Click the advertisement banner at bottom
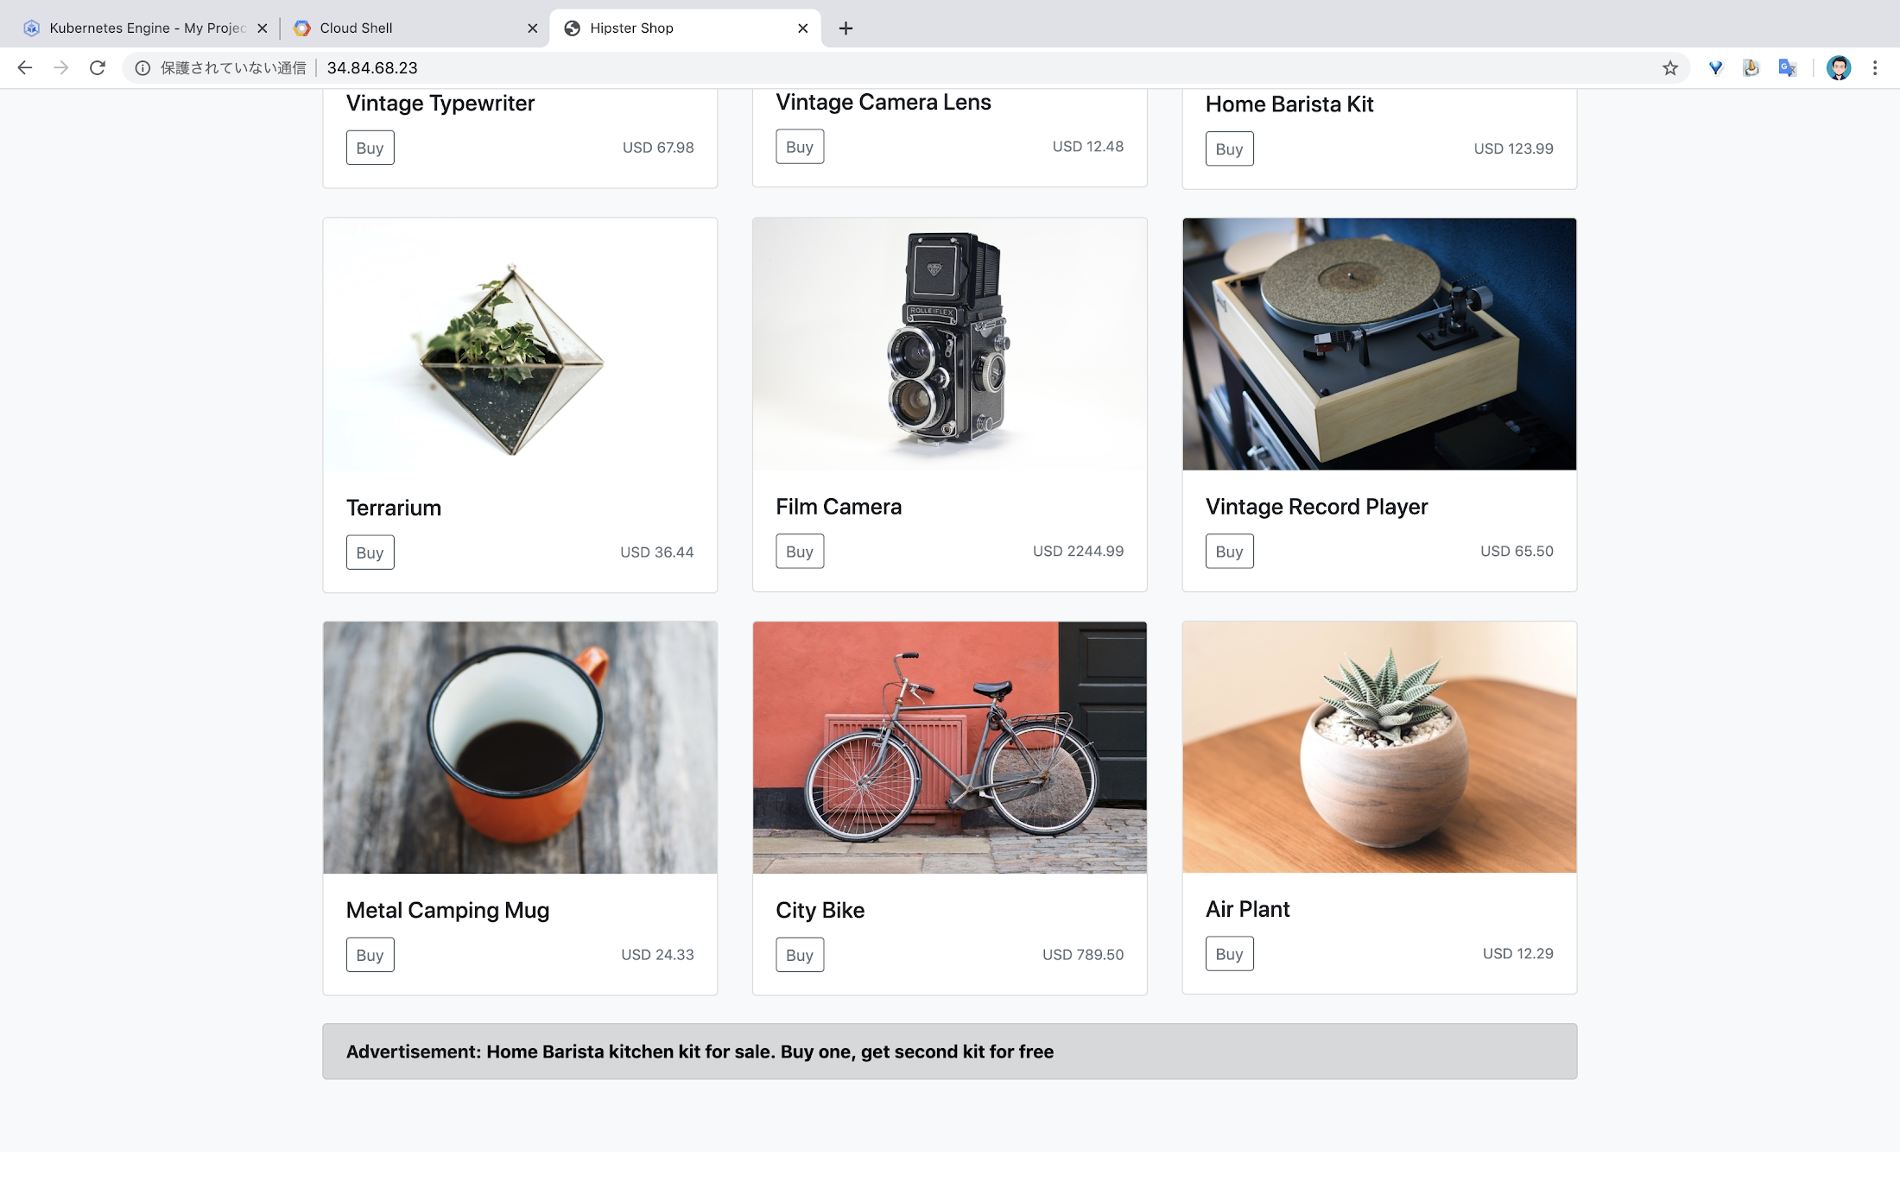This screenshot has height=1187, width=1900. coord(949,1051)
